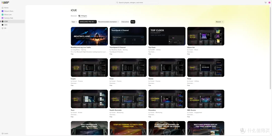Screen dimensions: 272x136
Task: Open the Marketplace logo home
Action: point(5,3)
